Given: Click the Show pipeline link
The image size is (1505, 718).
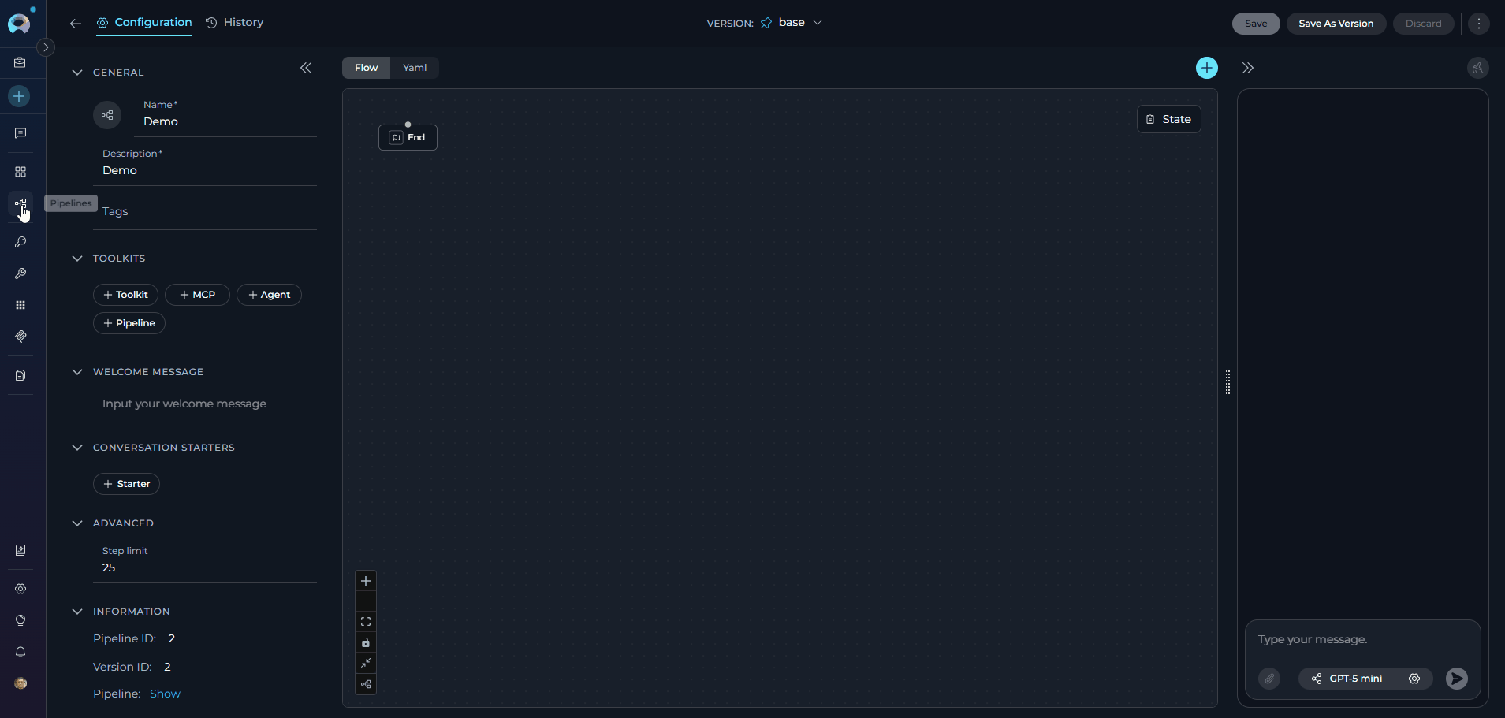Looking at the screenshot, I should [165, 694].
